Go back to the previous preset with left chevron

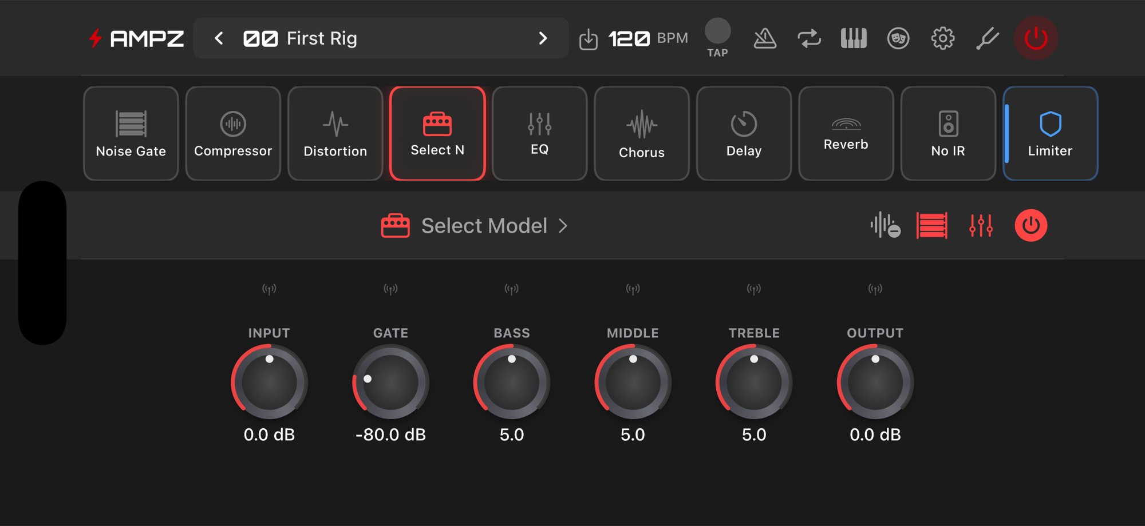click(x=219, y=38)
